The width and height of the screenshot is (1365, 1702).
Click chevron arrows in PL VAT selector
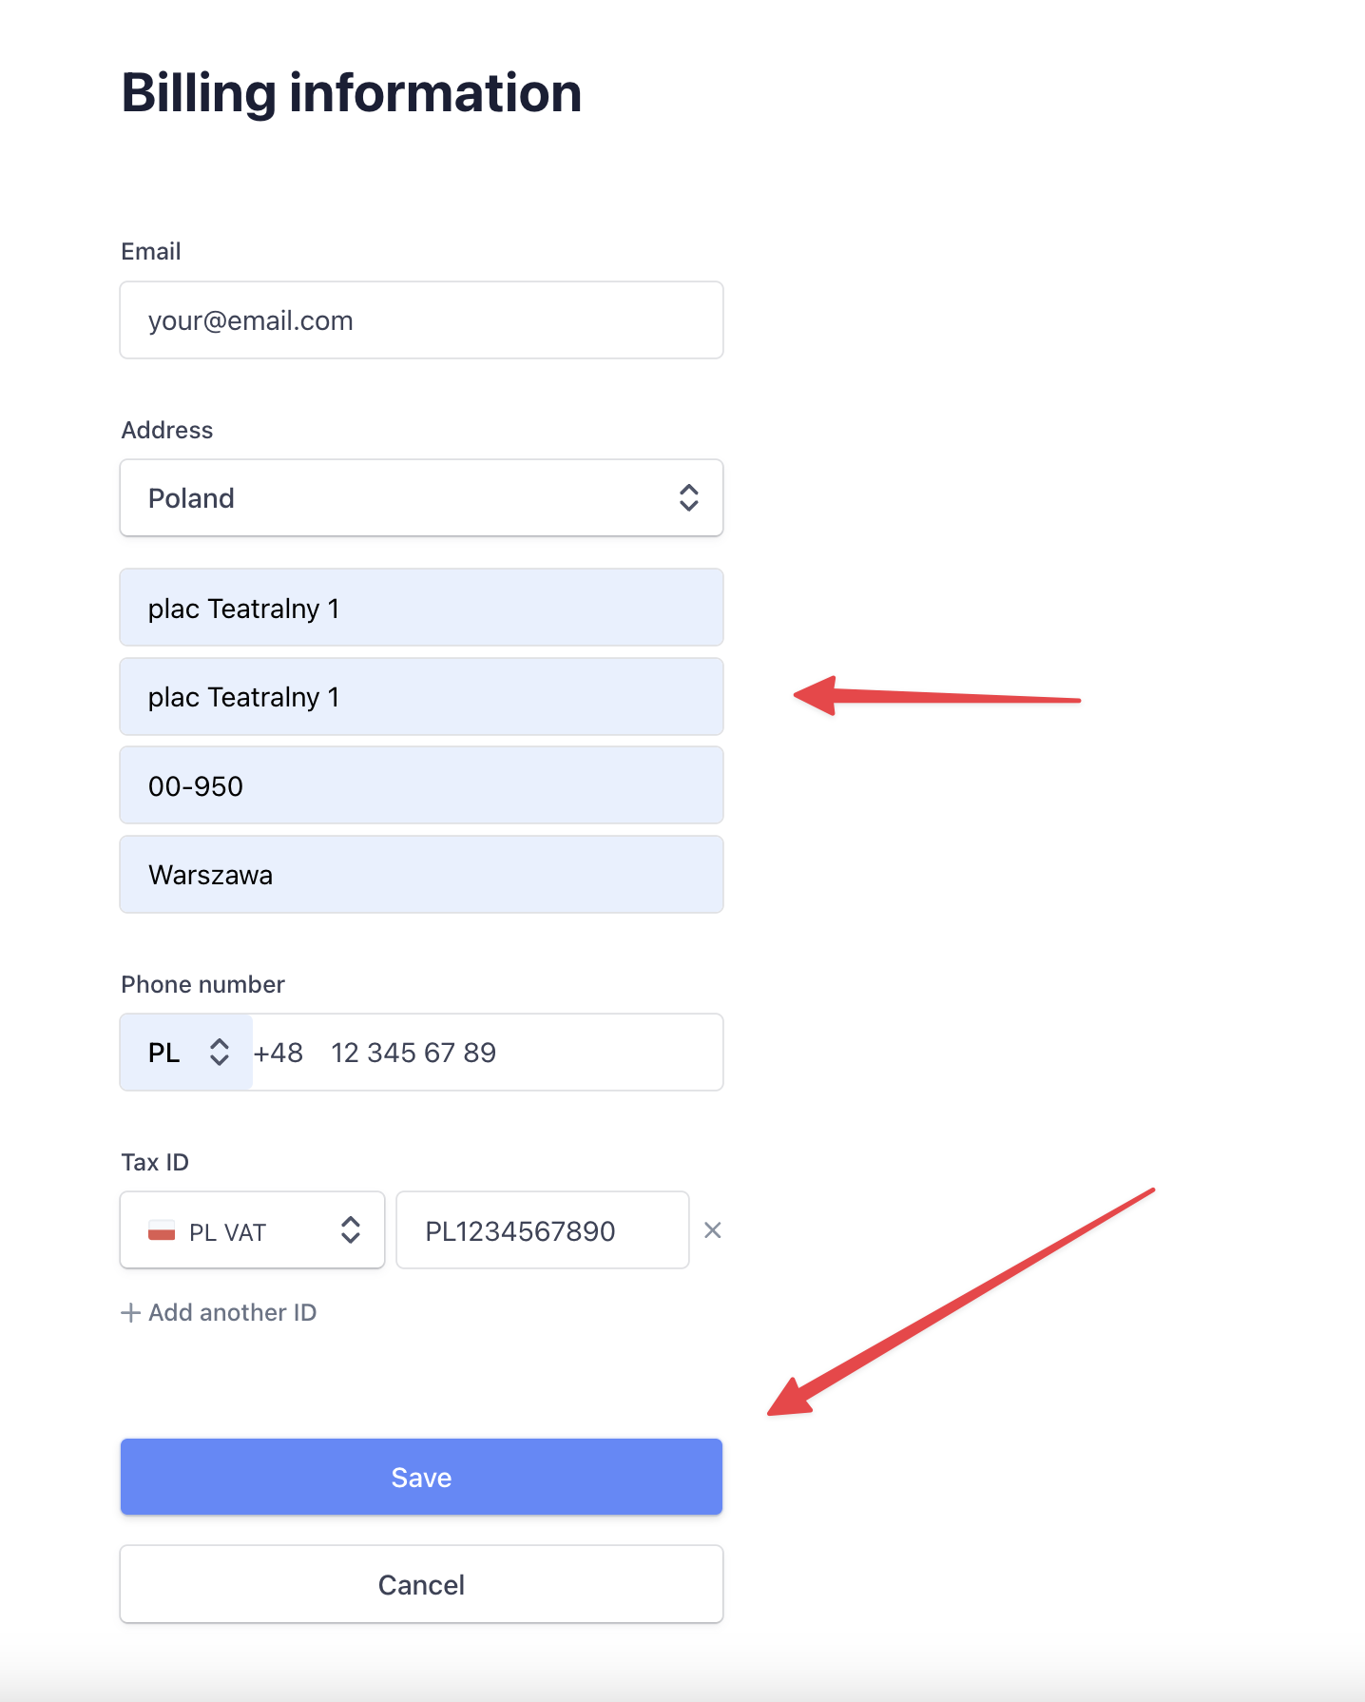coord(351,1230)
